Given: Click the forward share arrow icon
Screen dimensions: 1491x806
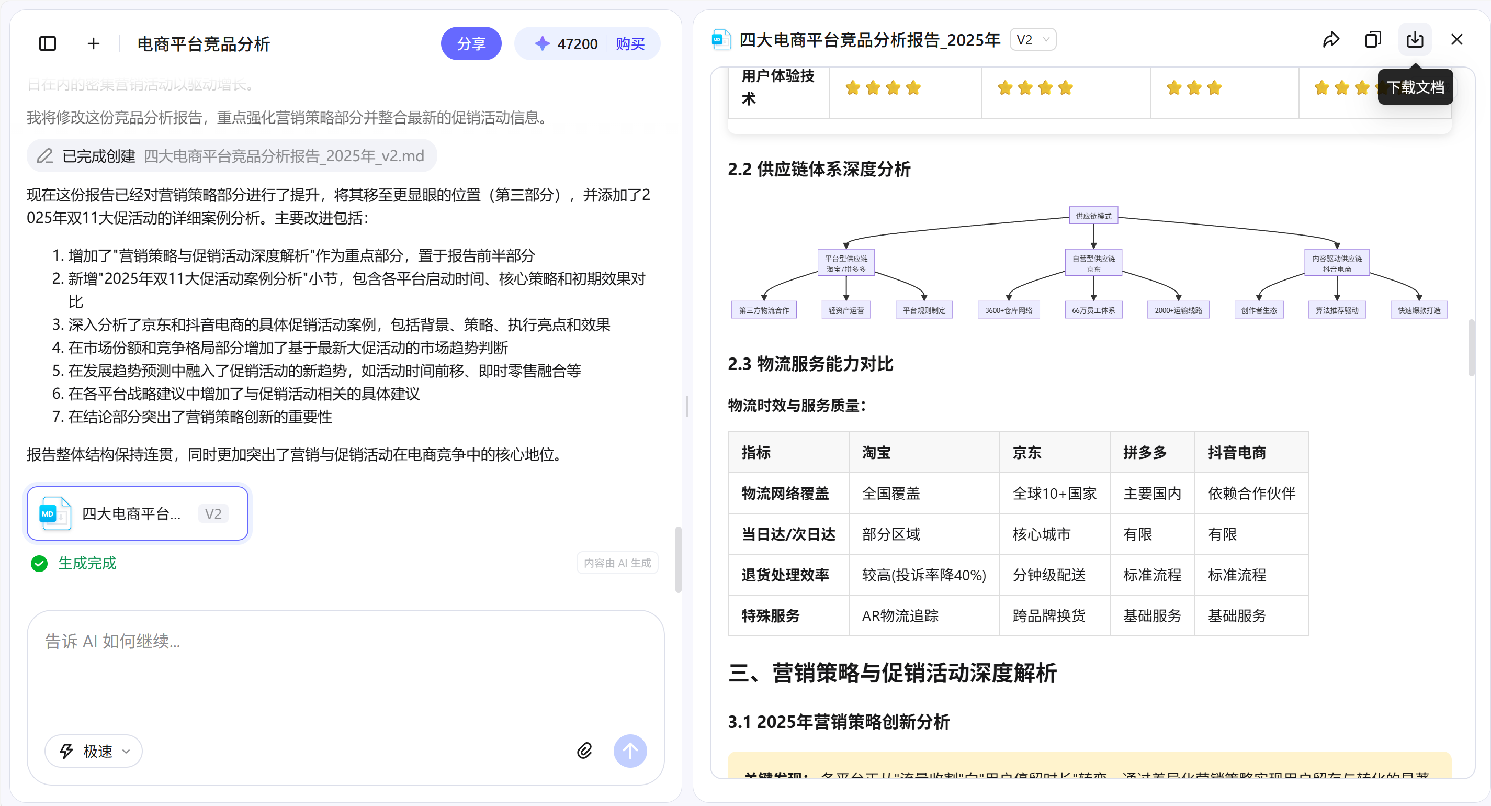Looking at the screenshot, I should click(1331, 39).
